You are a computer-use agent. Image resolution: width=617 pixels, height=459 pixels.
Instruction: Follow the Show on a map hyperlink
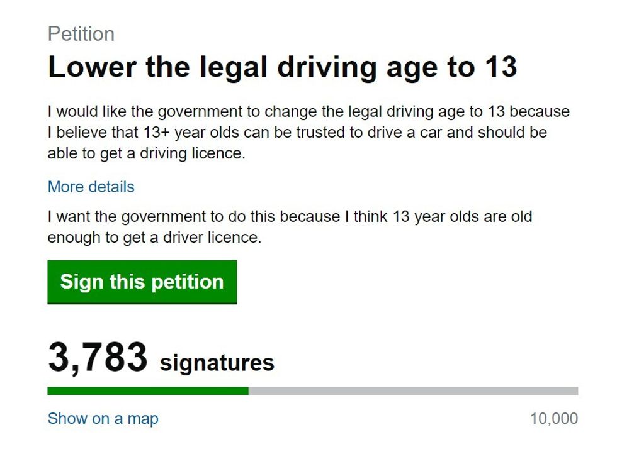[x=102, y=418]
